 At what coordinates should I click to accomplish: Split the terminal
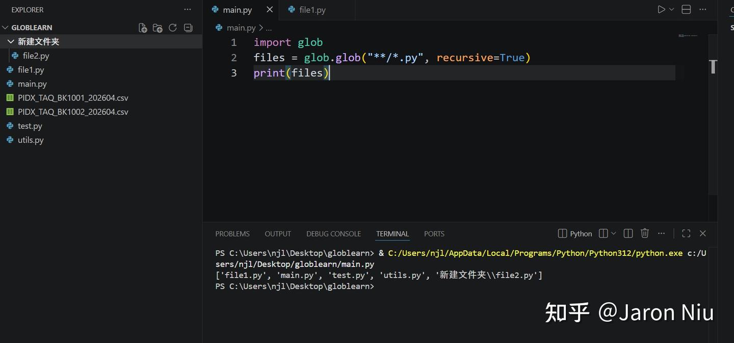point(603,233)
